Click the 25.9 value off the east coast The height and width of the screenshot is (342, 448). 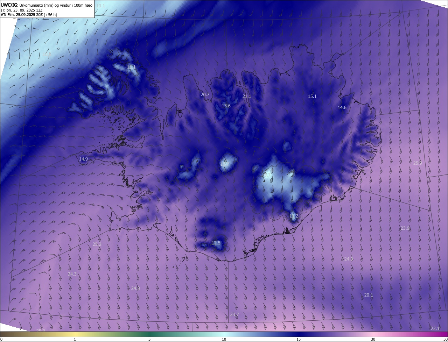click(418, 163)
